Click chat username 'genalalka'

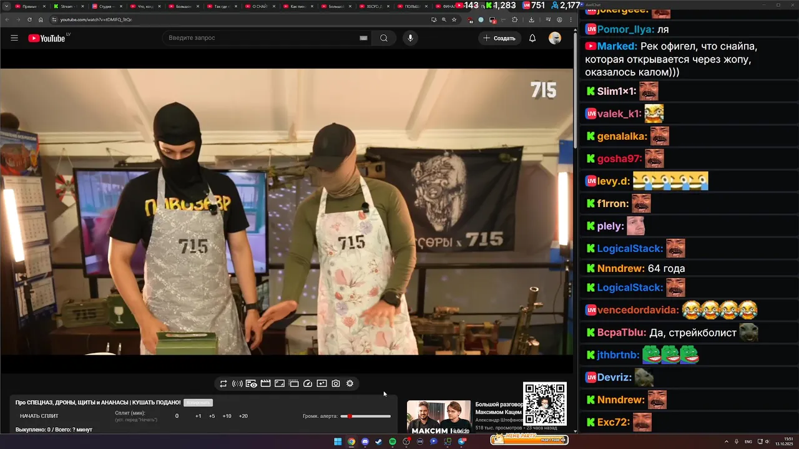(x=622, y=137)
